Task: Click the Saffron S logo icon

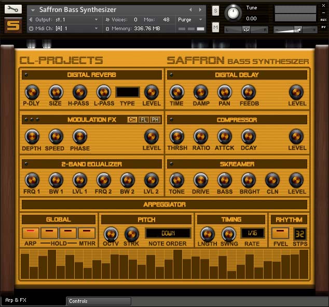Action: [x=13, y=25]
